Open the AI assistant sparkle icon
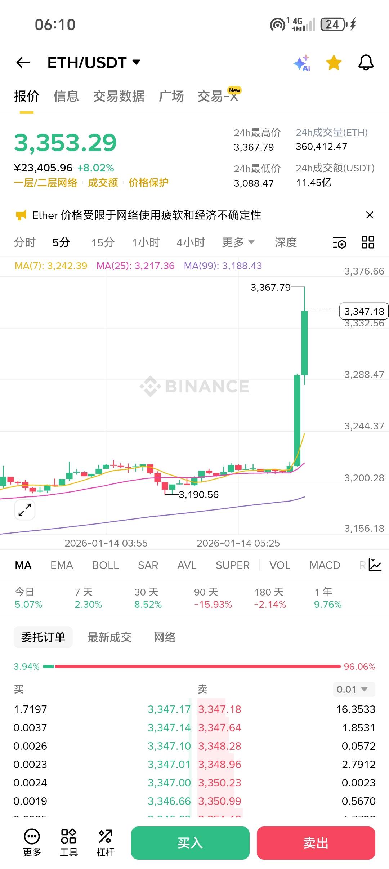Screen dimensions: 389x869 (x=302, y=63)
